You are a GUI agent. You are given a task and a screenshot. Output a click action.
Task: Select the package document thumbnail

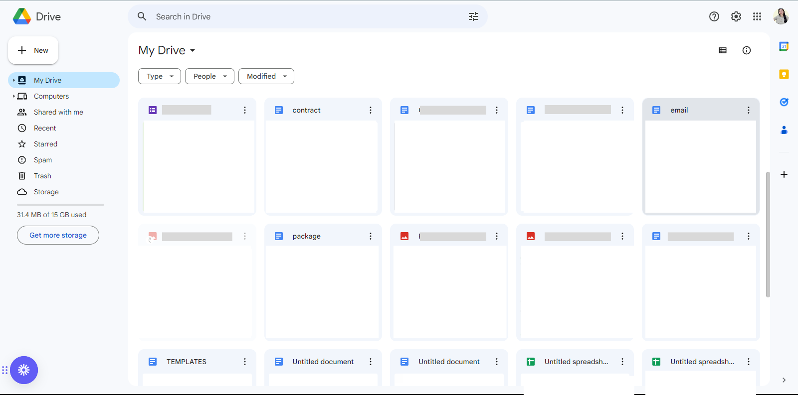coord(322,292)
